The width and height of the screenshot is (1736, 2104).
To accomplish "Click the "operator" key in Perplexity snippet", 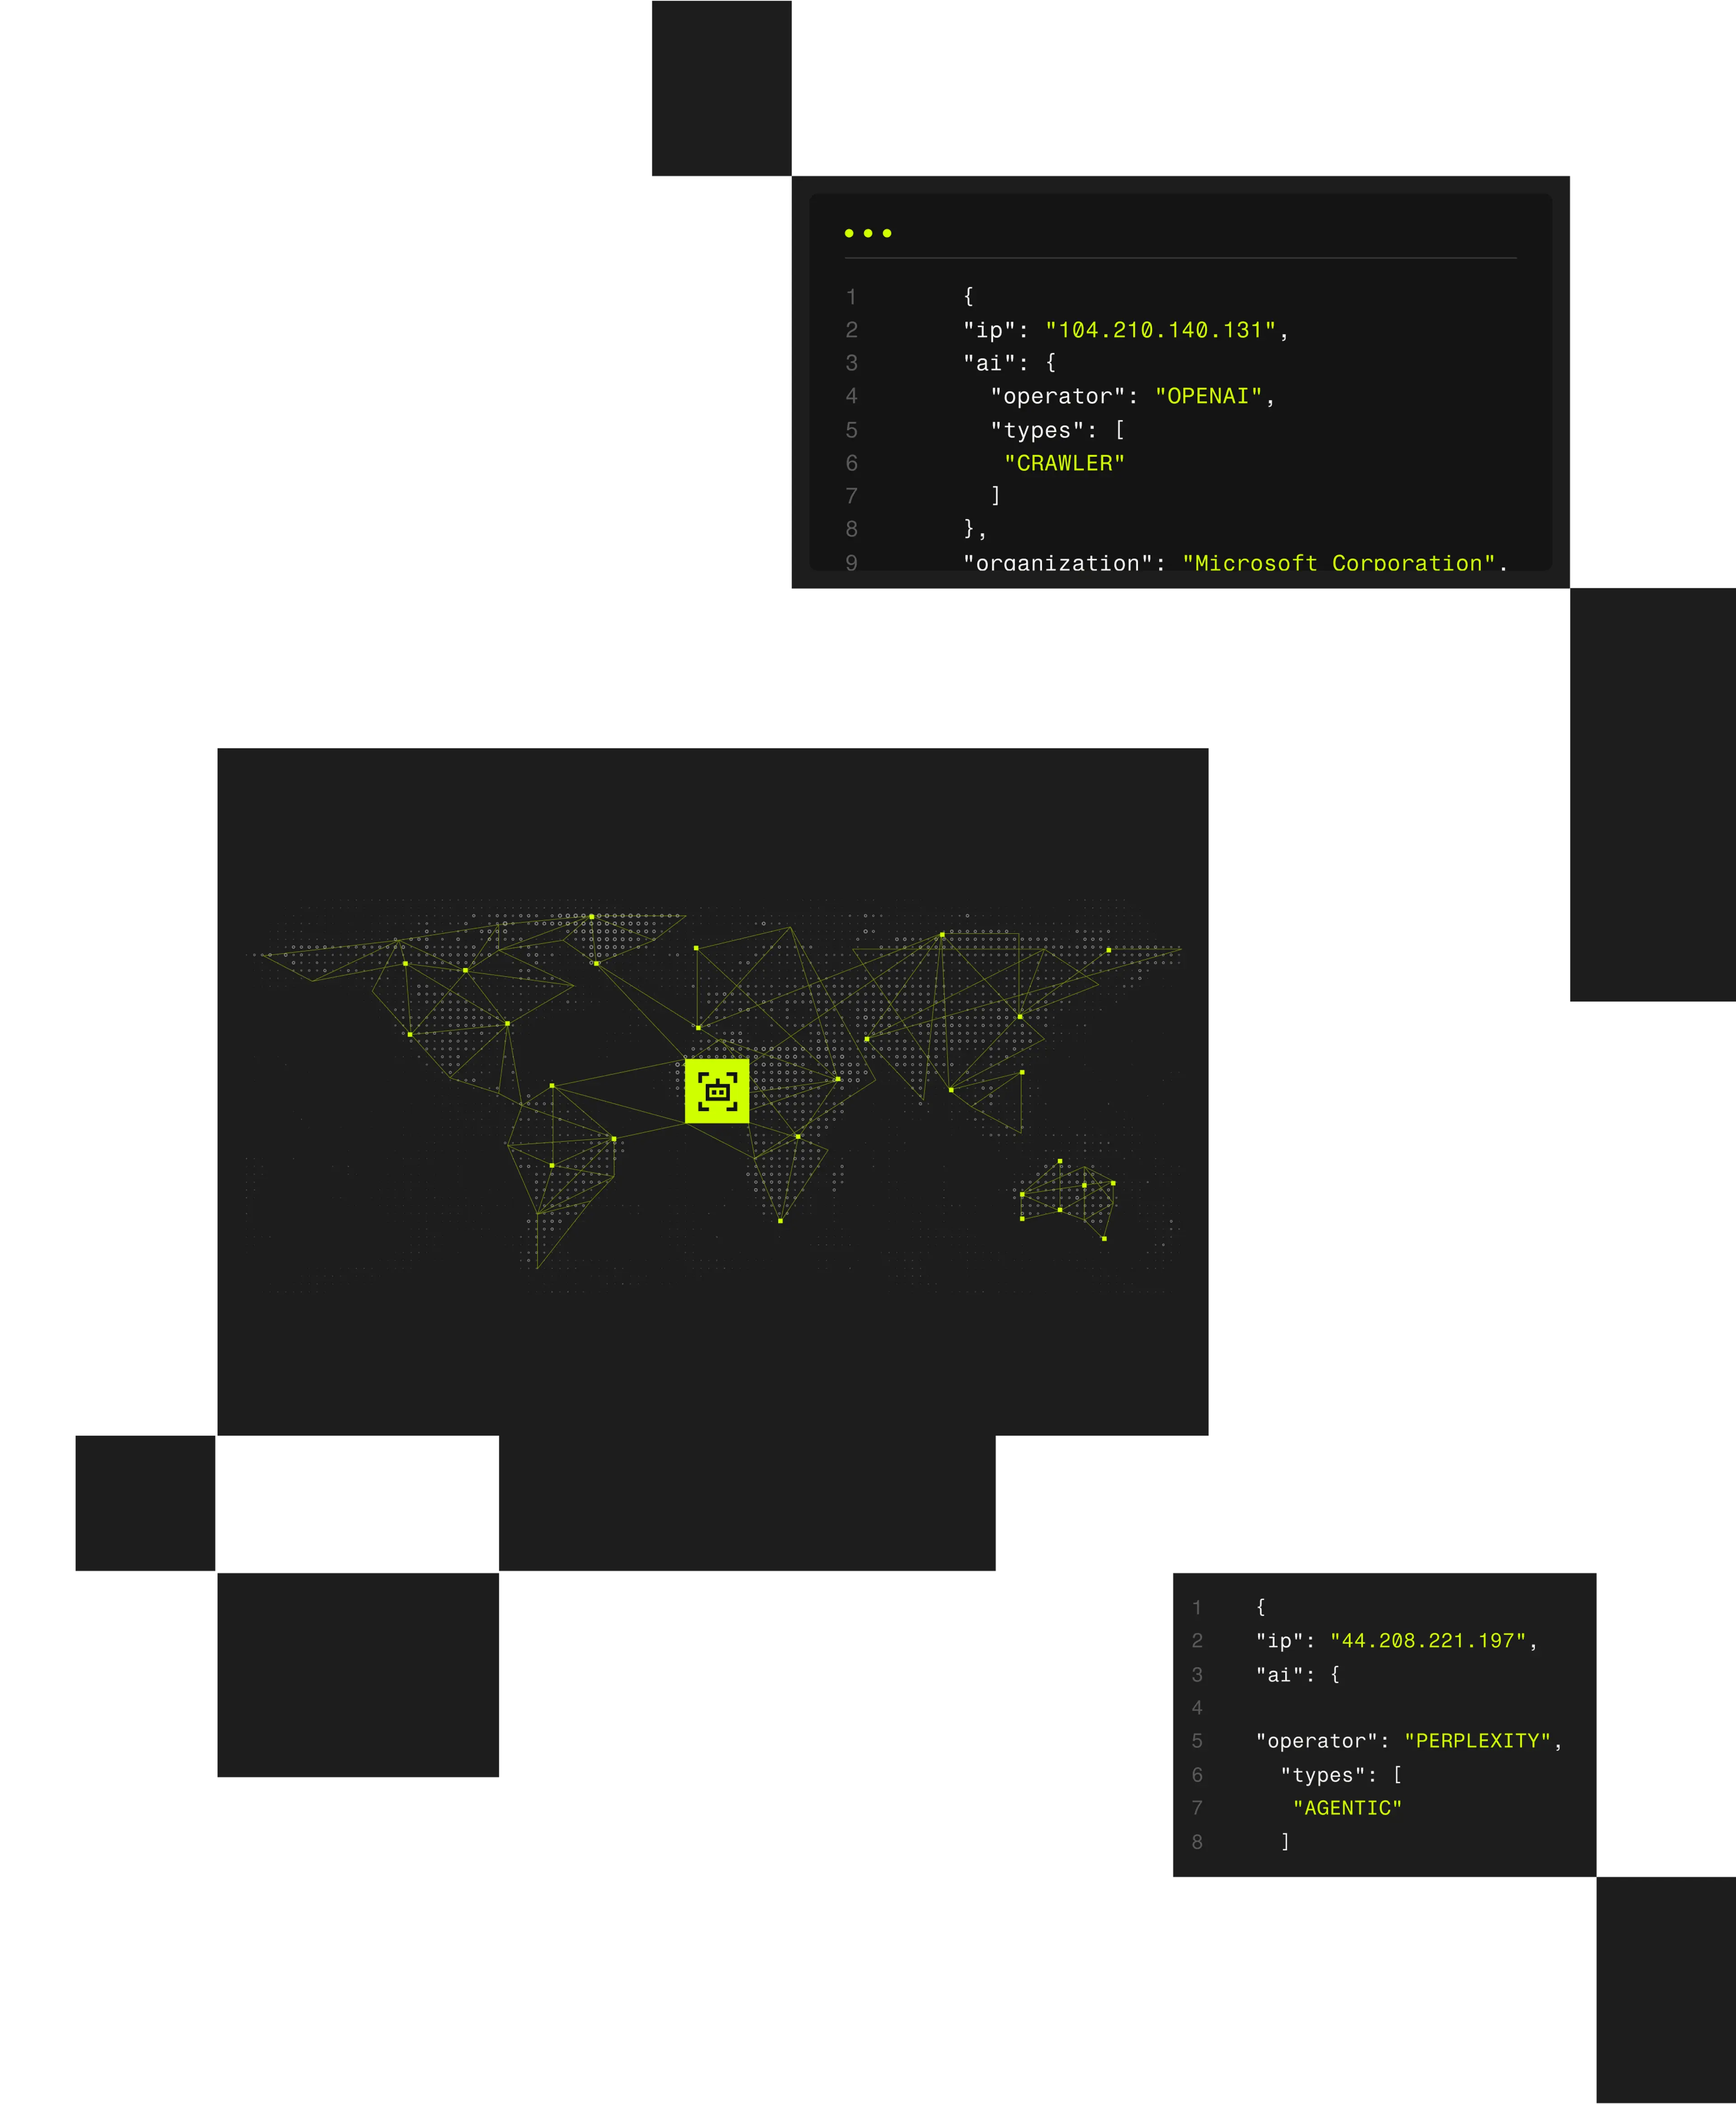I will point(1316,1740).
